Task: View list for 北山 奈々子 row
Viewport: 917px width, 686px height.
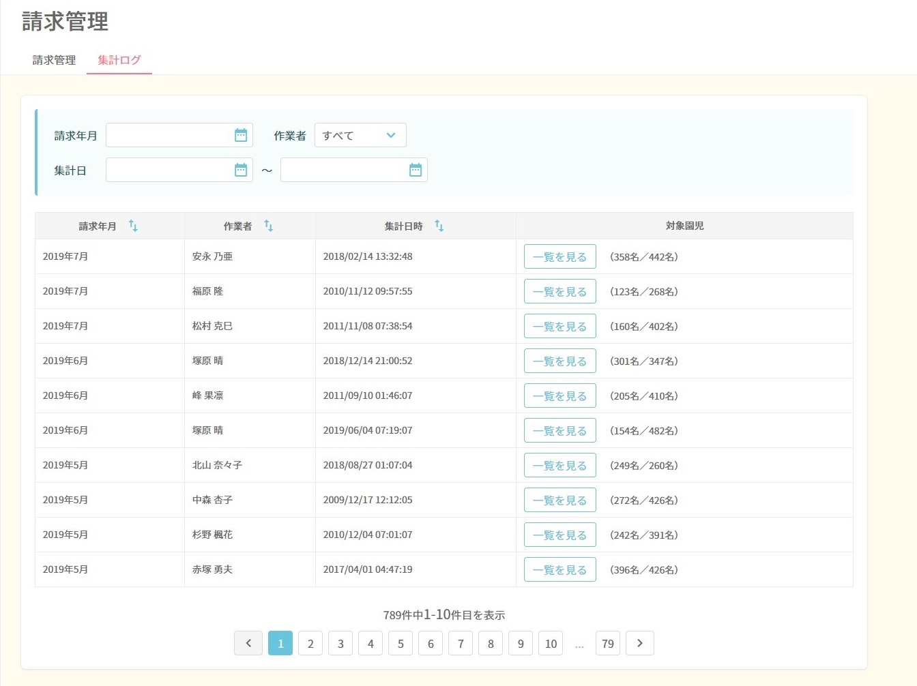Action: pos(560,465)
